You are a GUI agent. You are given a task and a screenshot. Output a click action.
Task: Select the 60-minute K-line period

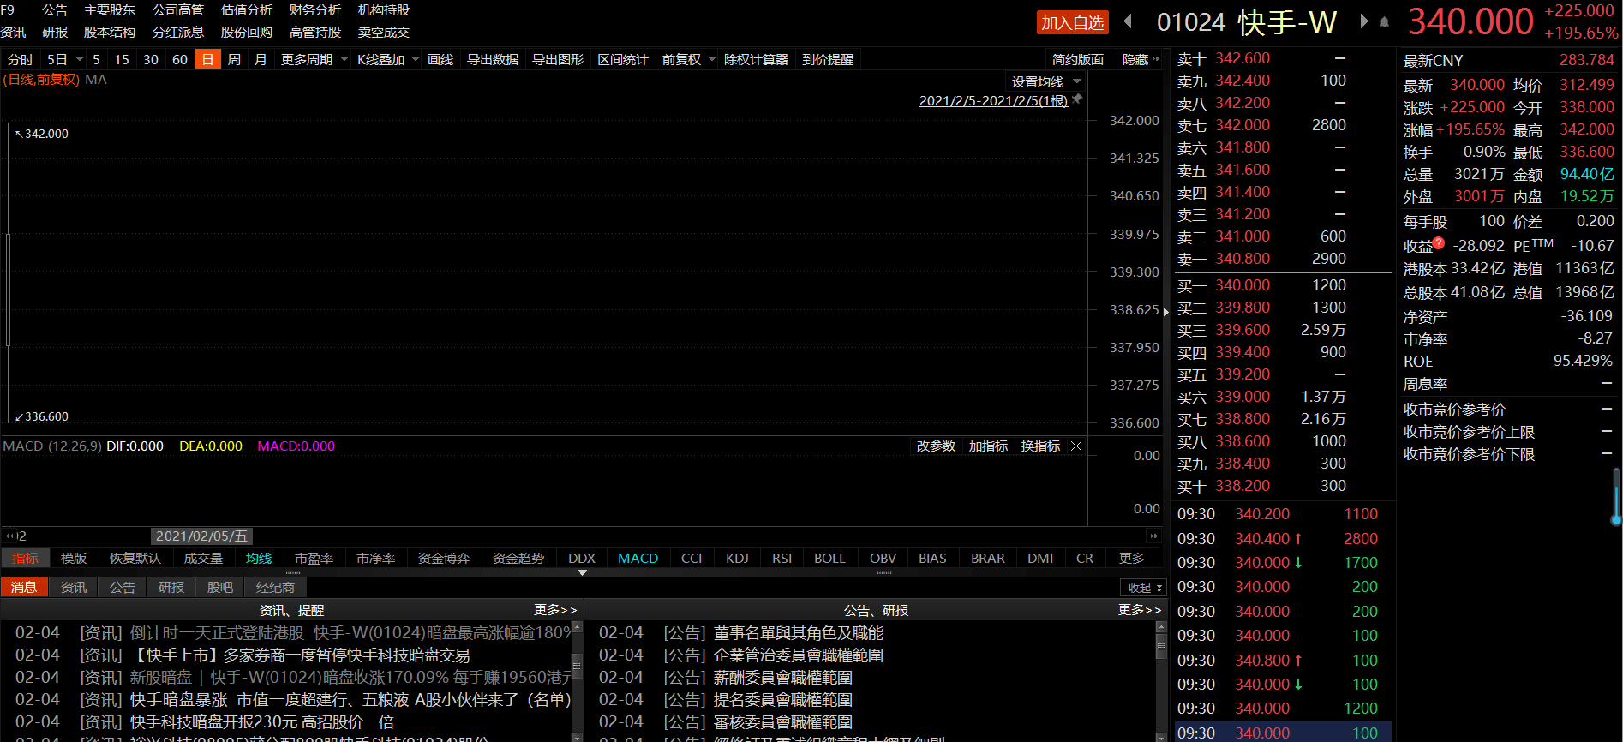[180, 59]
